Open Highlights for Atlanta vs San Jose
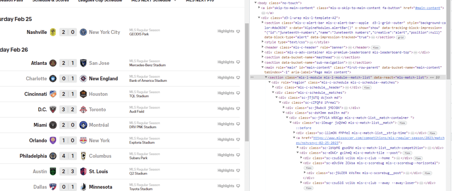The height and width of the screenshot is (191, 452). coord(229,62)
